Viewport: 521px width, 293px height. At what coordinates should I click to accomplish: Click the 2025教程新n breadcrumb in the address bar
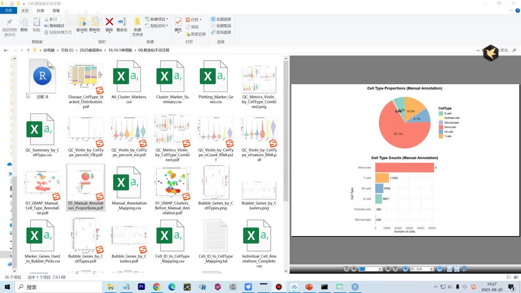click(x=91, y=50)
